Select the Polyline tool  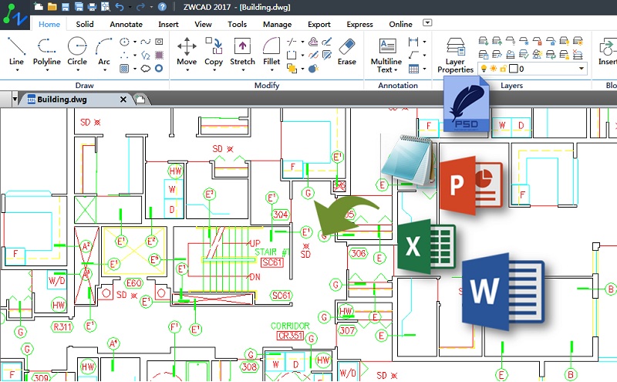(47, 51)
